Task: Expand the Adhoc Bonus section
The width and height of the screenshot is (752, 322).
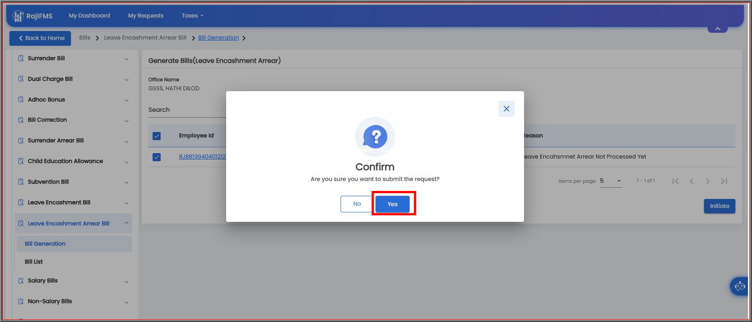Action: tap(127, 100)
